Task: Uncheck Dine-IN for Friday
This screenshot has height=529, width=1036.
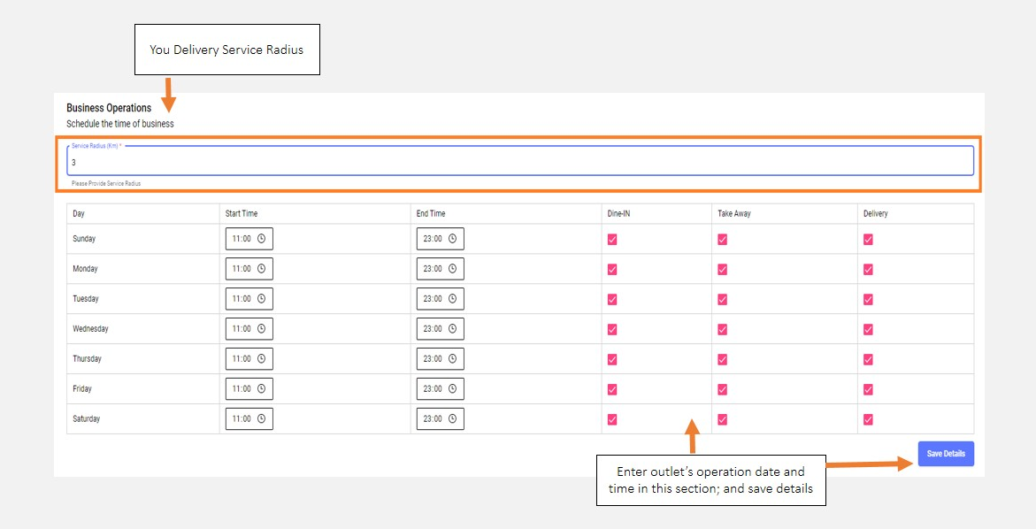Action: [612, 389]
